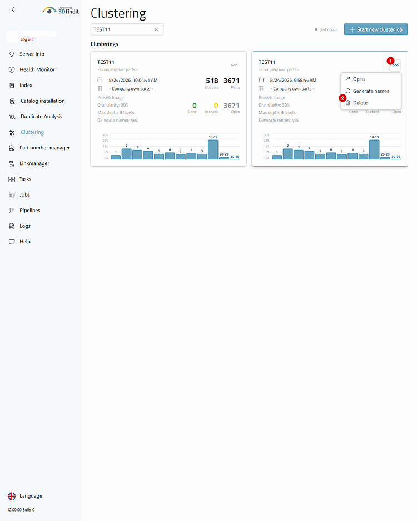Screen dimensions: 417x521
Task: Click the Tasks grid icon
Action: pyautogui.click(x=12, y=179)
